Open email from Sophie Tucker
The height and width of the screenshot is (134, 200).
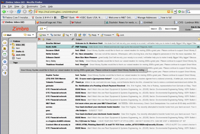point(118,75)
